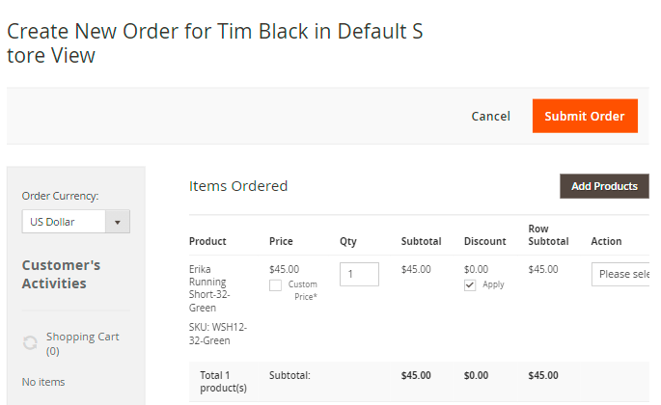This screenshot has height=405, width=661.
Task: Click the Shopping Cart refresh icon
Action: [x=30, y=342]
